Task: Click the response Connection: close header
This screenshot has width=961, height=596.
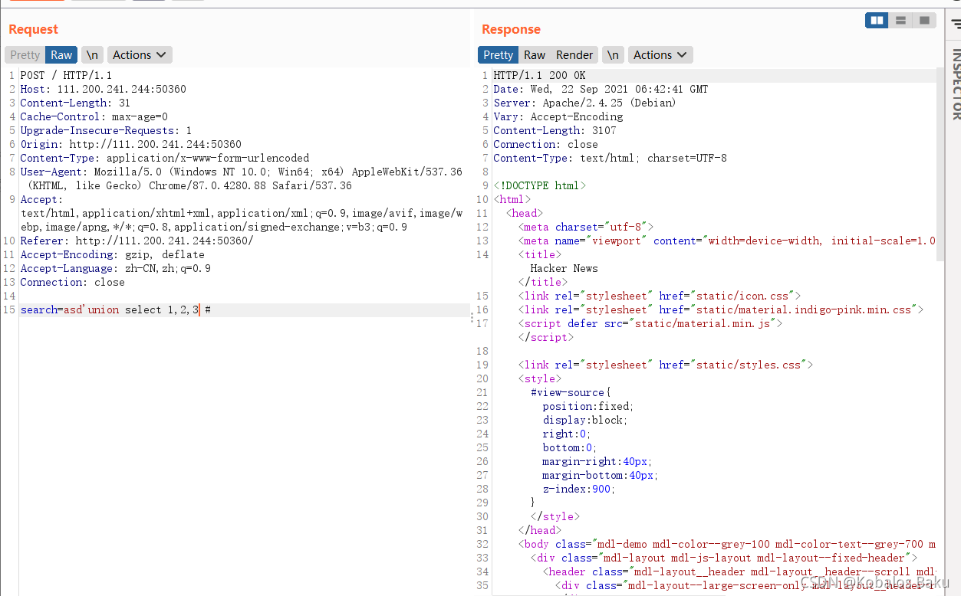Action: pyautogui.click(x=545, y=144)
